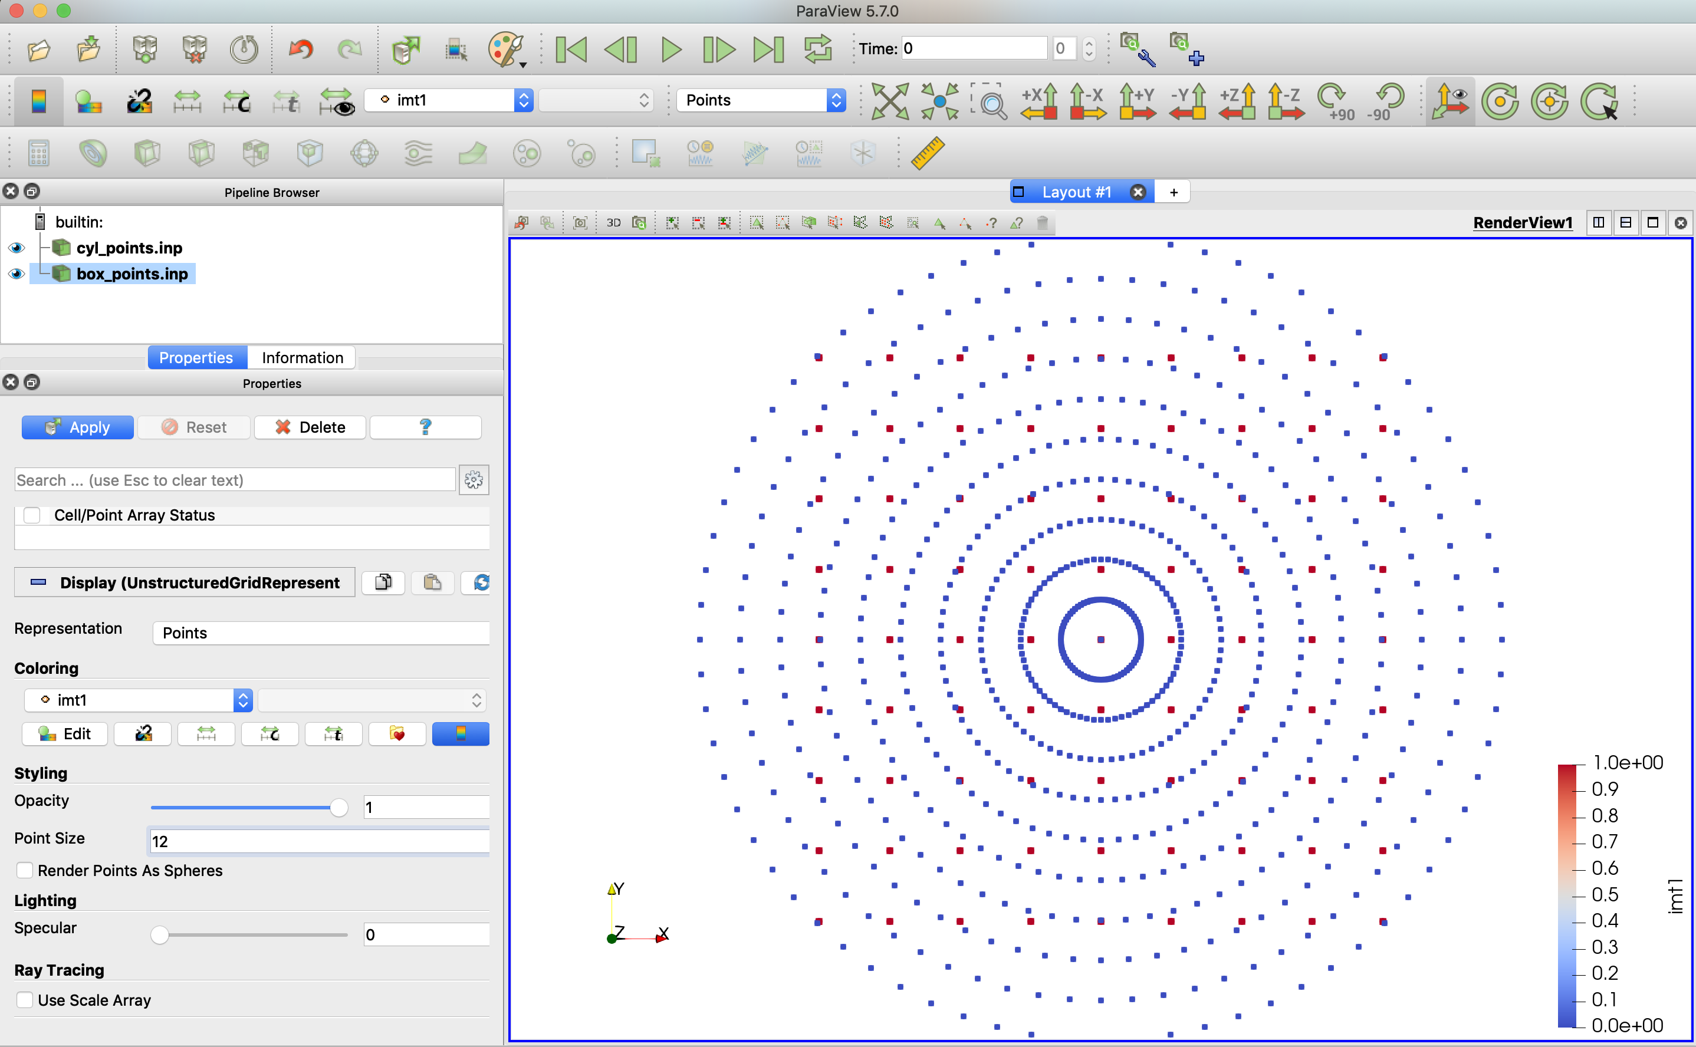Click the ruler measurement tool icon
Screen dimensions: 1696x1047
pyautogui.click(x=926, y=153)
